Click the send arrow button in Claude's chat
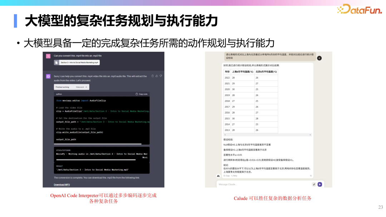Screen dimensions: 386x217 (320, 185)
